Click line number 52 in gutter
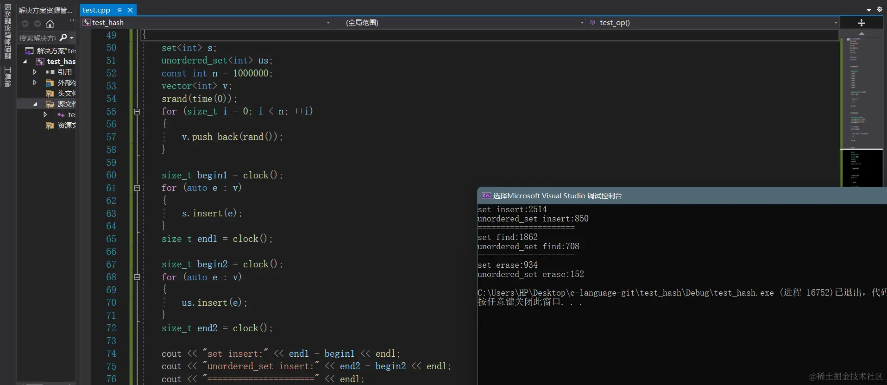This screenshot has width=887, height=385. (111, 73)
